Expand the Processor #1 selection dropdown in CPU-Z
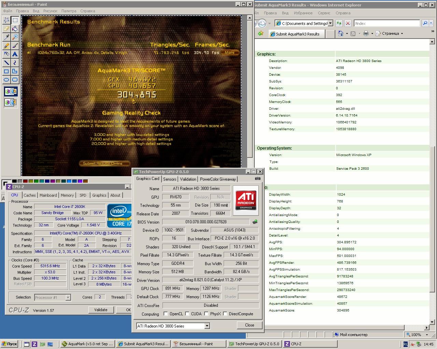The image size is (437, 349). pos(68,298)
